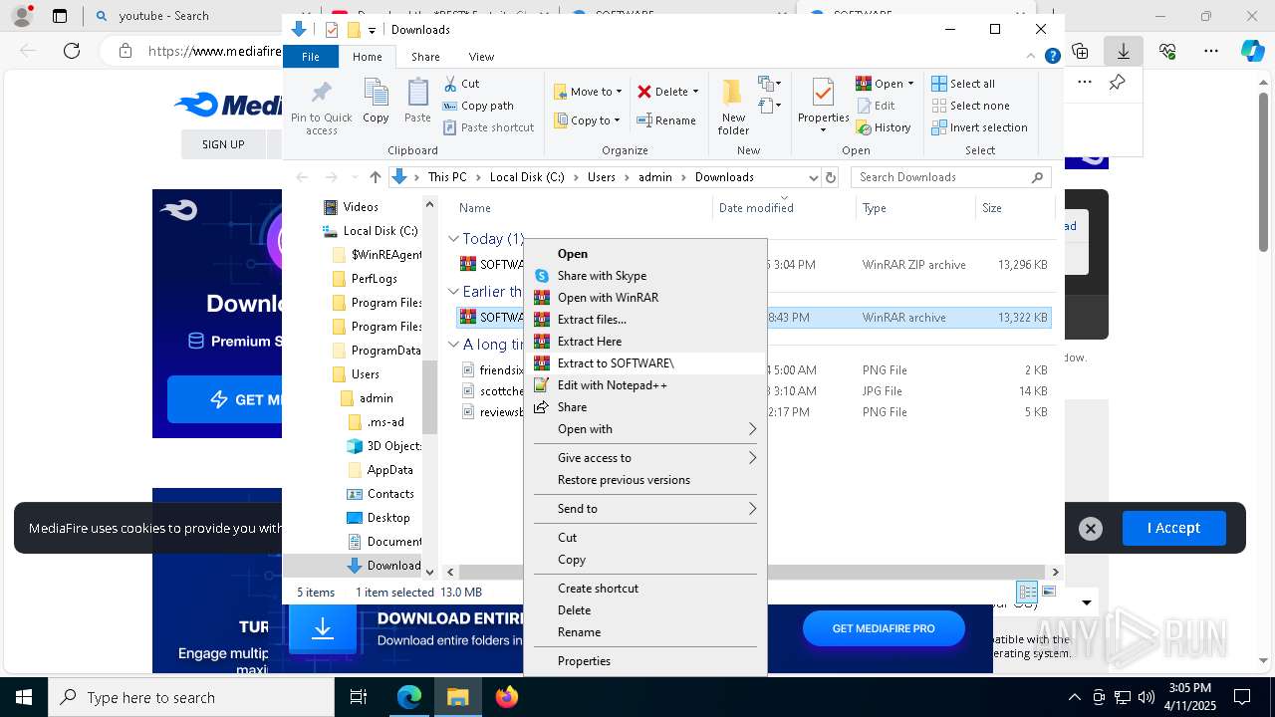
Task: Select Create shortcut in context menu
Action: [645, 589]
